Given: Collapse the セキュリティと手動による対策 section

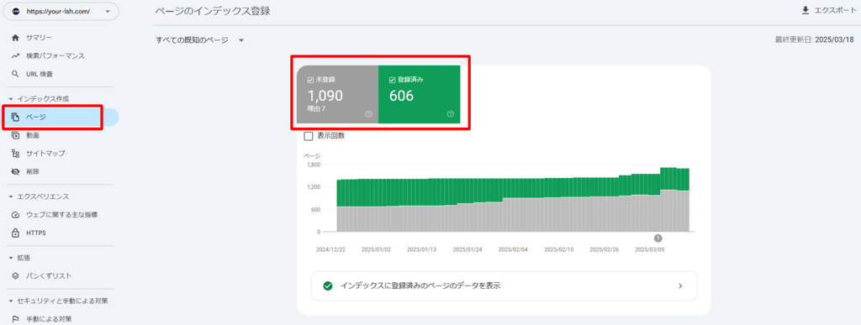Looking at the screenshot, I should click(11, 301).
